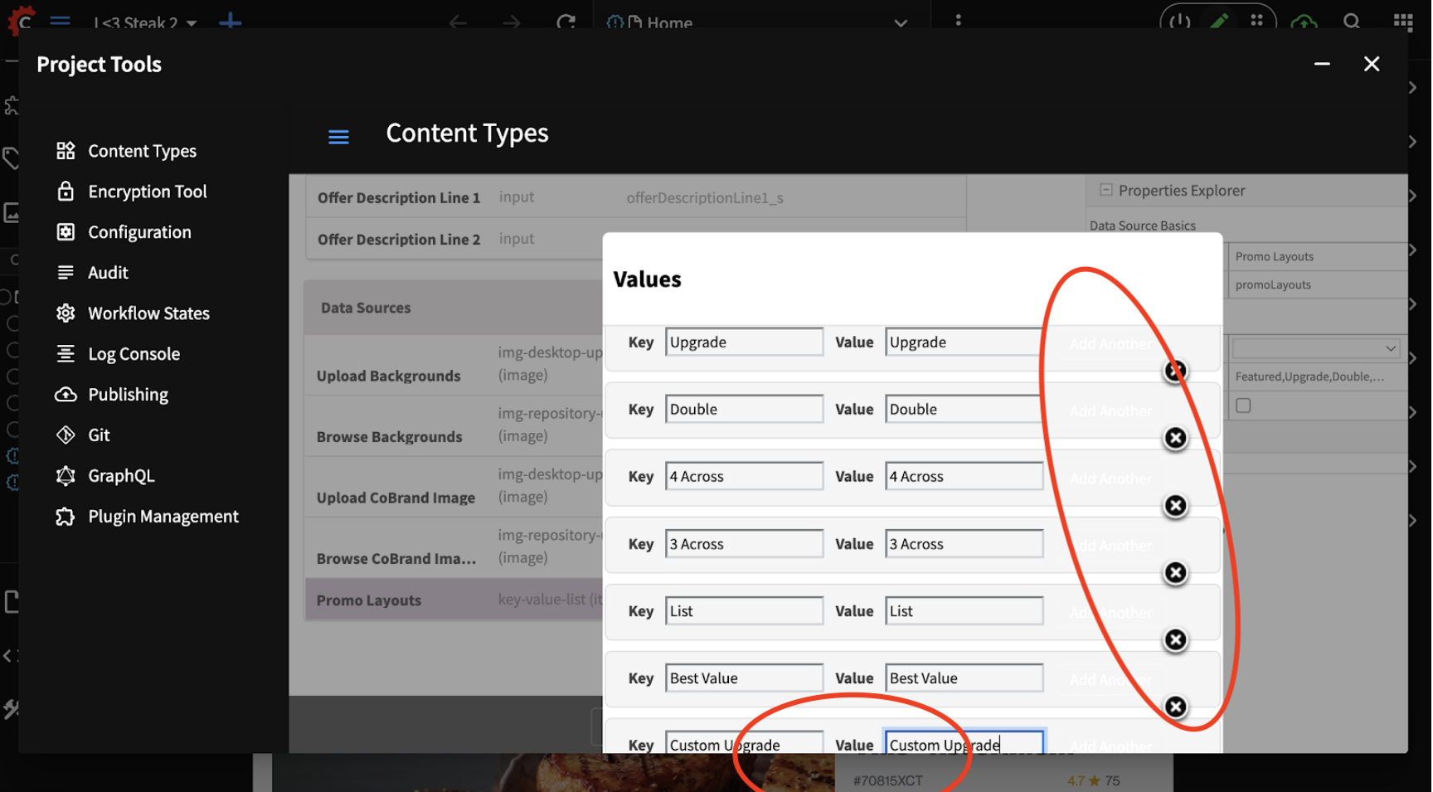Click the page refresh icon
Screen dimensions: 1433x792
click(568, 22)
